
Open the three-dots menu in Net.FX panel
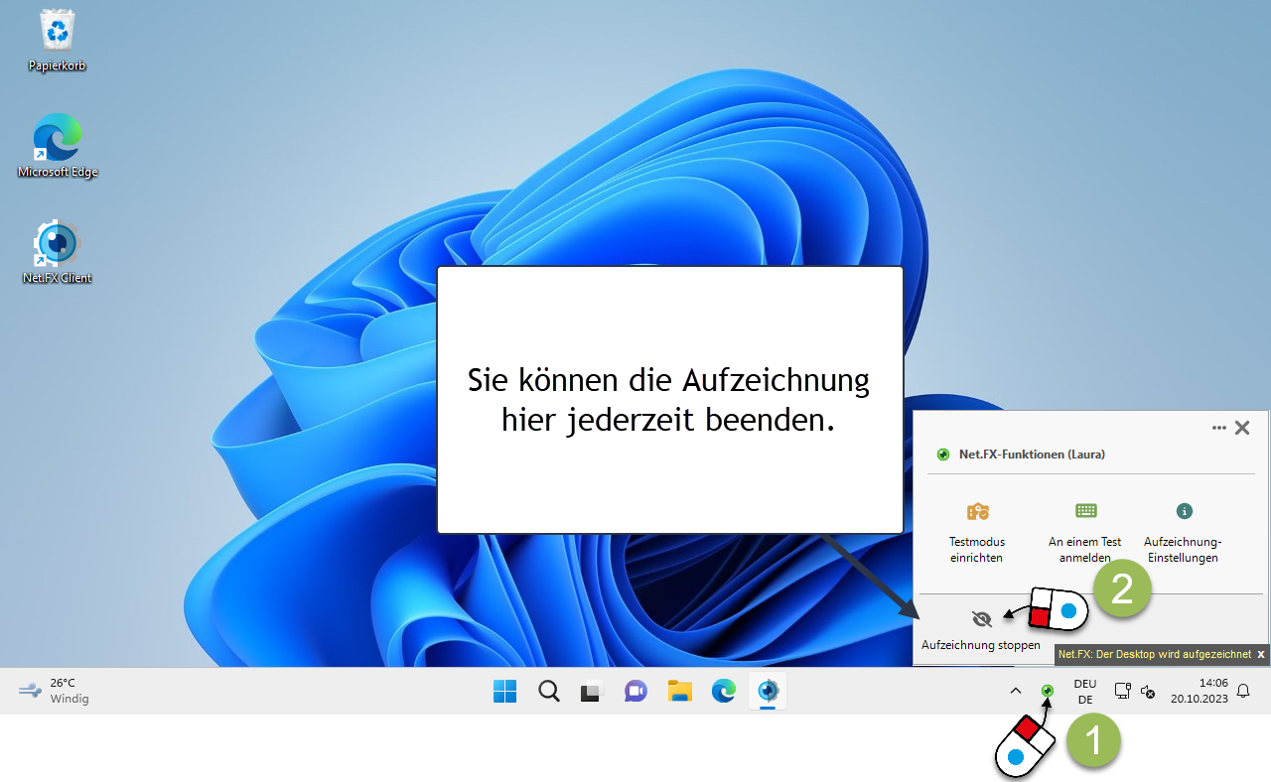(x=1219, y=429)
